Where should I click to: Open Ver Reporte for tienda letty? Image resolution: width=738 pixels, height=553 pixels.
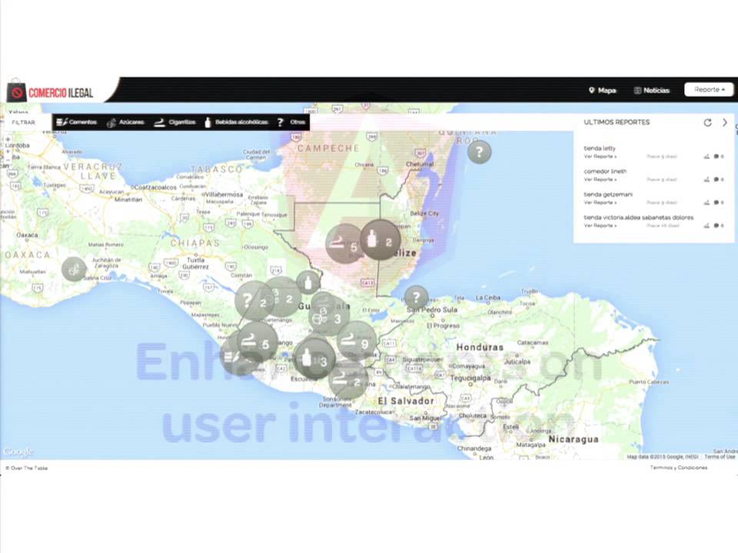(600, 156)
